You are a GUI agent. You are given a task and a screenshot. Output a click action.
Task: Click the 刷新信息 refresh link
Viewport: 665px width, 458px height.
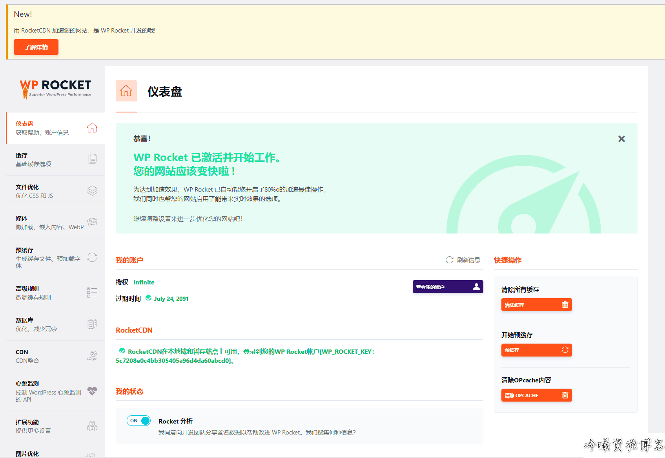(x=463, y=260)
